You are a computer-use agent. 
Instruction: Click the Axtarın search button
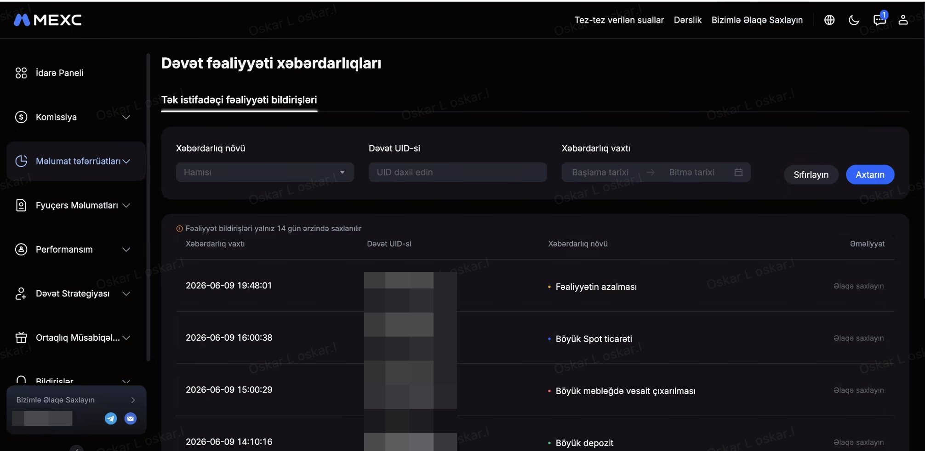point(870,175)
